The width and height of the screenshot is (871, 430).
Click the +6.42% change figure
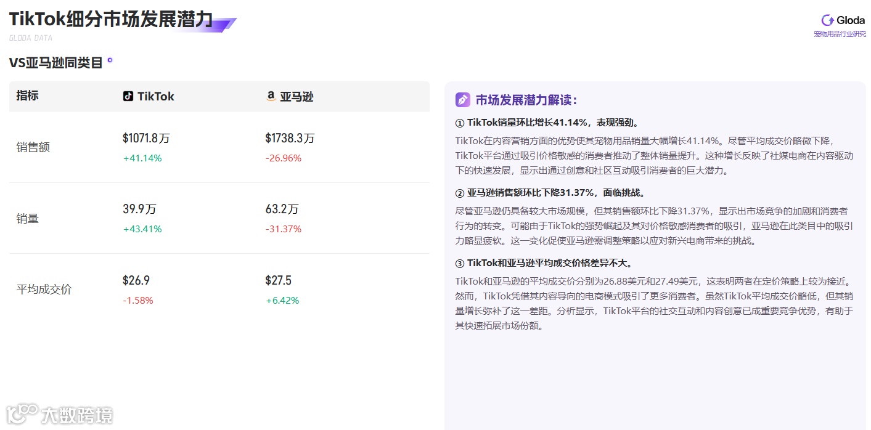(x=282, y=301)
